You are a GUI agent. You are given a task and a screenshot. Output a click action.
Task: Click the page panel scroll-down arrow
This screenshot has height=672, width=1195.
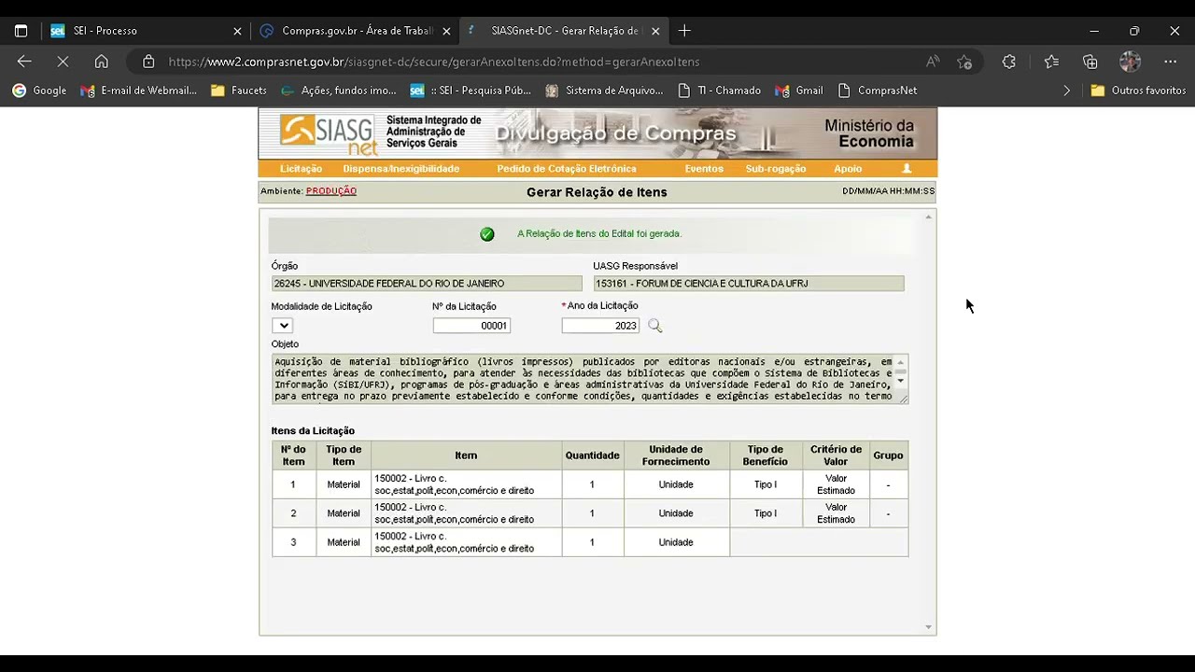coord(928,627)
